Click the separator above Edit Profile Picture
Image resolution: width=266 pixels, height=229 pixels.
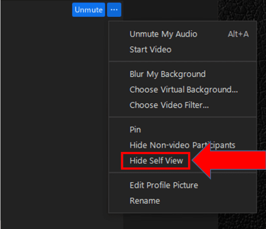click(183, 173)
